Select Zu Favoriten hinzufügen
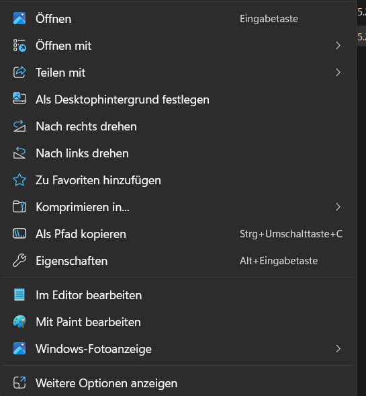This screenshot has height=396, width=366. (x=179, y=180)
